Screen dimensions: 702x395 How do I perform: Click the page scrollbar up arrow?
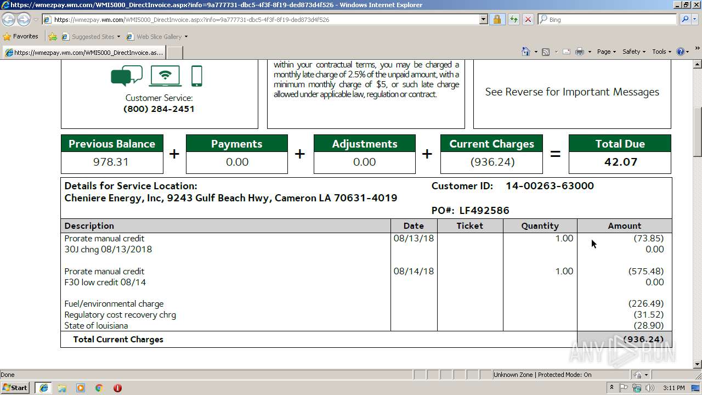click(x=698, y=64)
